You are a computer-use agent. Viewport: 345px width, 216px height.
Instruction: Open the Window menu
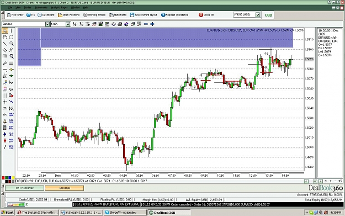pos(75,8)
